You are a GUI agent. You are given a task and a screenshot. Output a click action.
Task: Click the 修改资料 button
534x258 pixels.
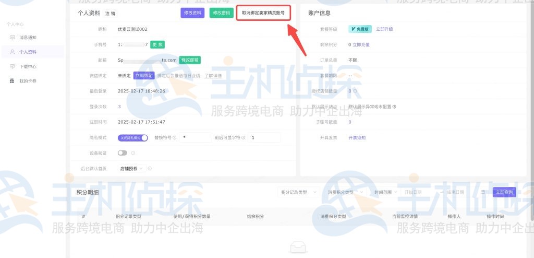(x=192, y=13)
